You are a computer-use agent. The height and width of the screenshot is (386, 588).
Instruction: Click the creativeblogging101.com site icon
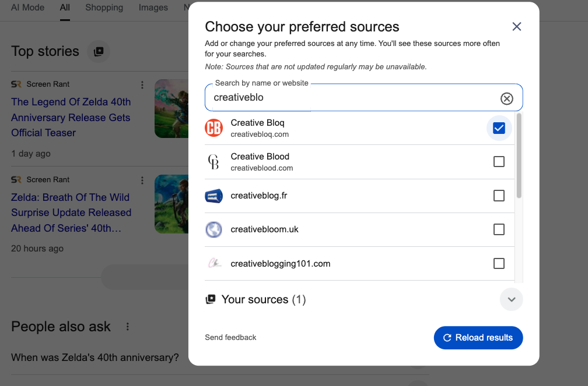coord(214,263)
